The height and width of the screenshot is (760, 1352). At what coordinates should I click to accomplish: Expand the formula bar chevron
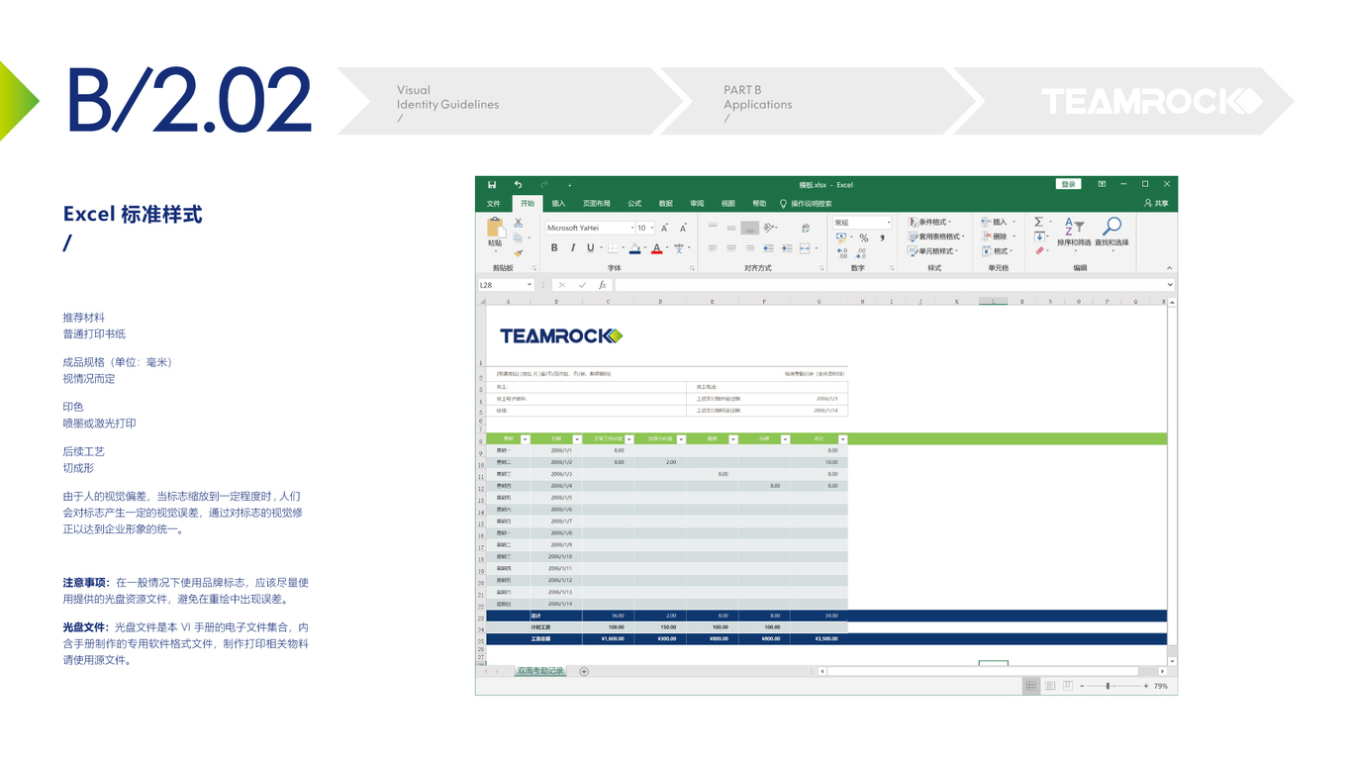(x=1170, y=285)
